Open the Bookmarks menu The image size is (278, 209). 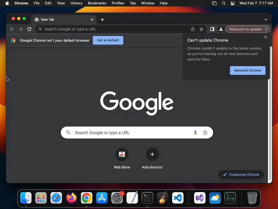pos(97,3)
